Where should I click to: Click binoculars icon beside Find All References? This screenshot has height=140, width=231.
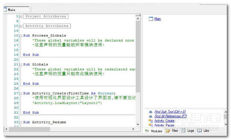[151, 116]
